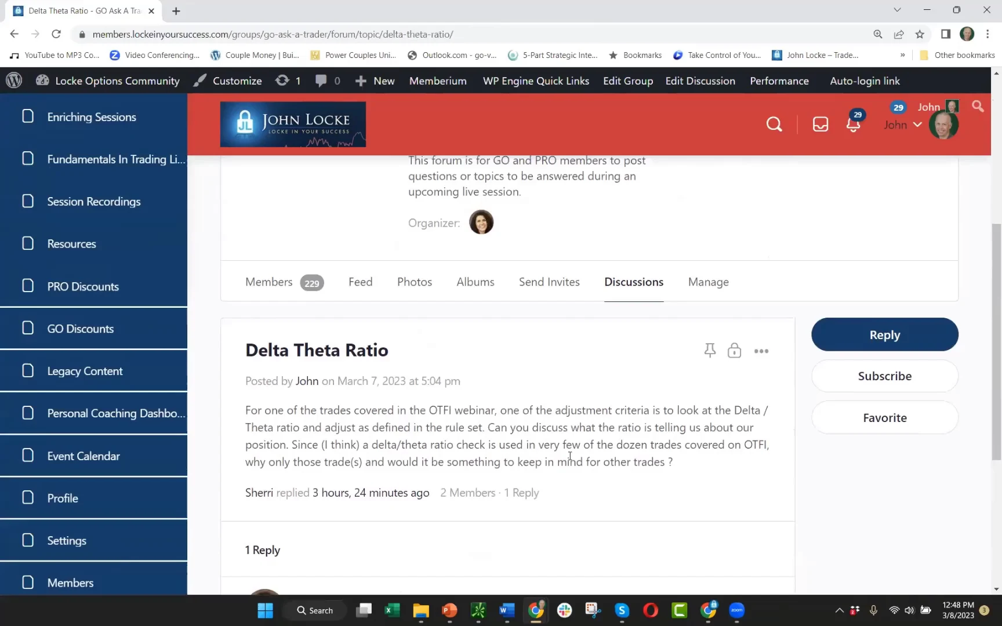Click Auto-login link in admin bar
The height and width of the screenshot is (626, 1002).
(x=865, y=81)
